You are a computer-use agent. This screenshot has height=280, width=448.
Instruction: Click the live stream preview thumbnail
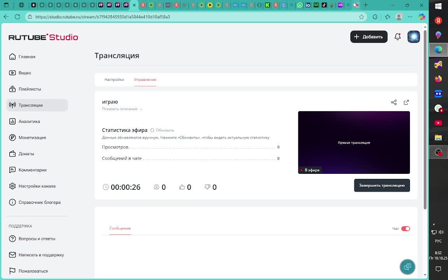tap(353, 142)
